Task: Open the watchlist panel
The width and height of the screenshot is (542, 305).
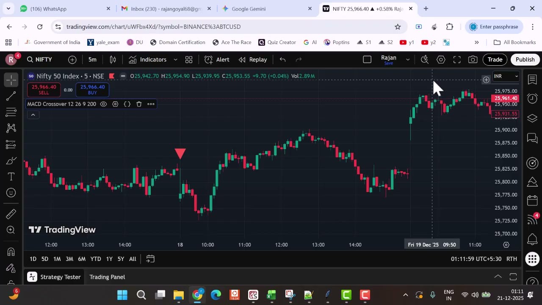Action: coord(532,79)
